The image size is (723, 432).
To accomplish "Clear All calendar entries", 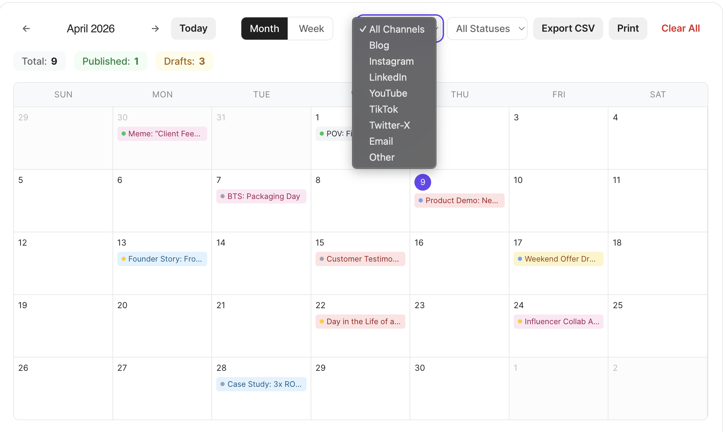I will [680, 29].
